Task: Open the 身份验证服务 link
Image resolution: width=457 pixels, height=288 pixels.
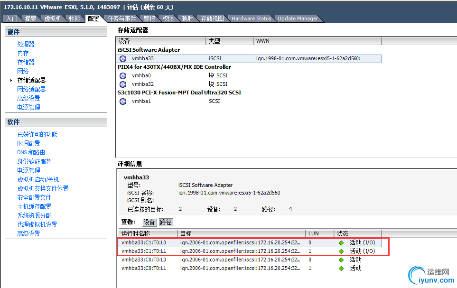Action: click(34, 162)
